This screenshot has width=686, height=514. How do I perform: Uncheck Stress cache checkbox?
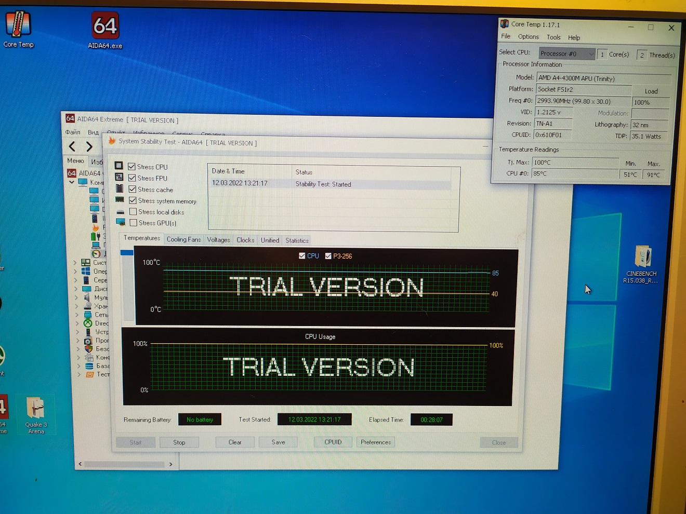pyautogui.click(x=133, y=189)
